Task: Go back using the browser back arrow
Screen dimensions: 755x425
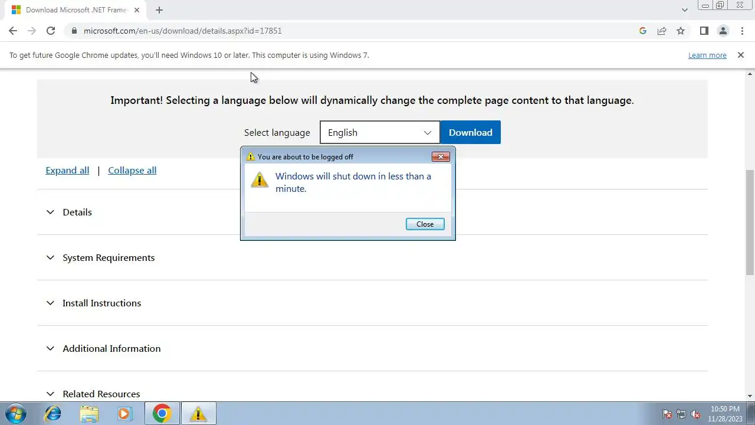Action: 13,31
